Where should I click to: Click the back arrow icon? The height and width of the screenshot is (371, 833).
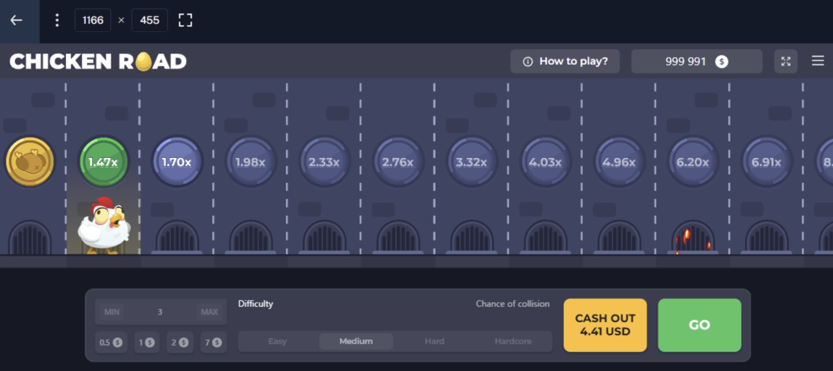tap(17, 20)
